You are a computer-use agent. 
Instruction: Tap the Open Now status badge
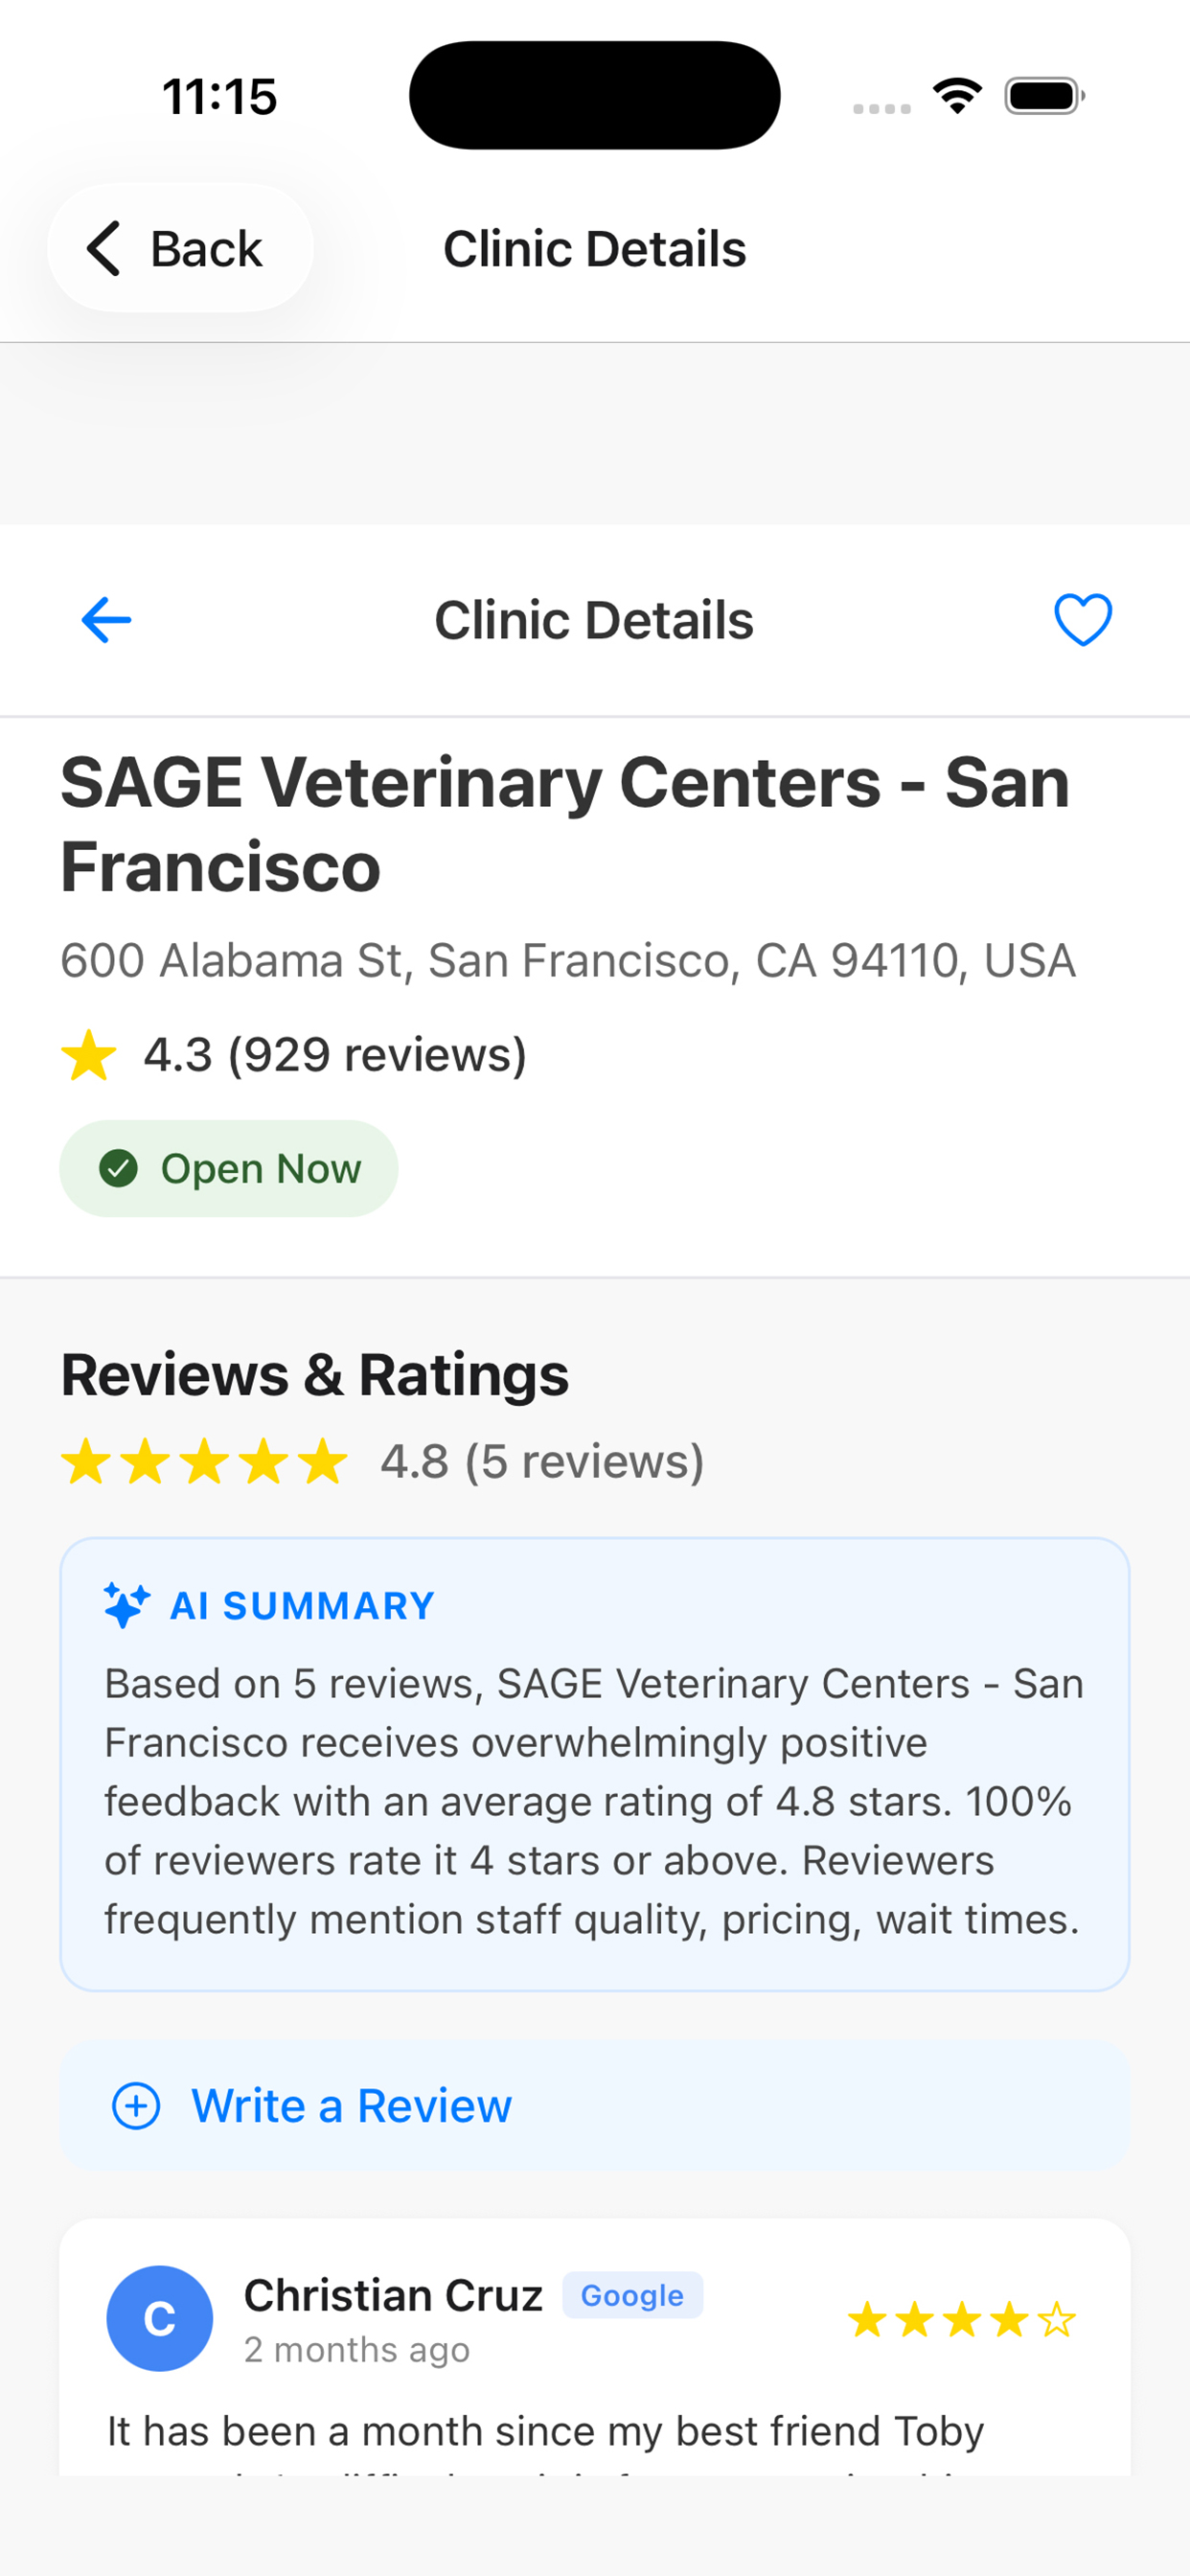click(x=229, y=1168)
